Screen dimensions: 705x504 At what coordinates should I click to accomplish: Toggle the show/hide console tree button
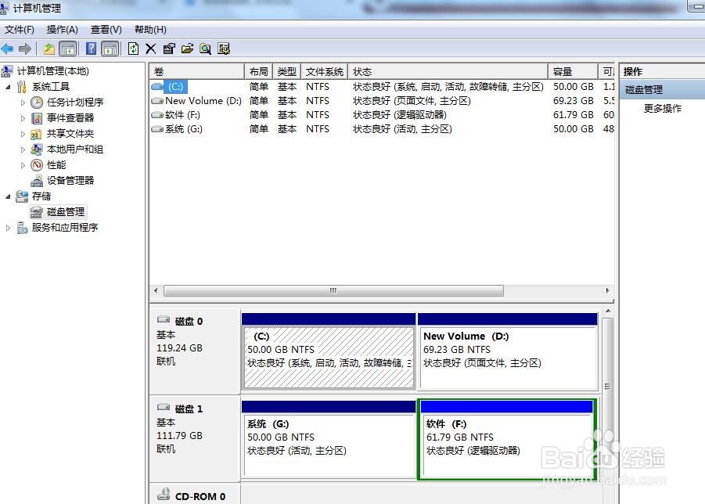click(x=68, y=49)
